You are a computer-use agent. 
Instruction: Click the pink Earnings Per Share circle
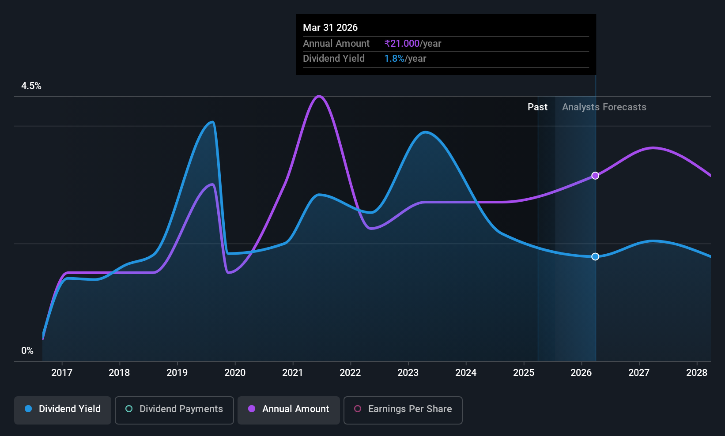click(358, 409)
